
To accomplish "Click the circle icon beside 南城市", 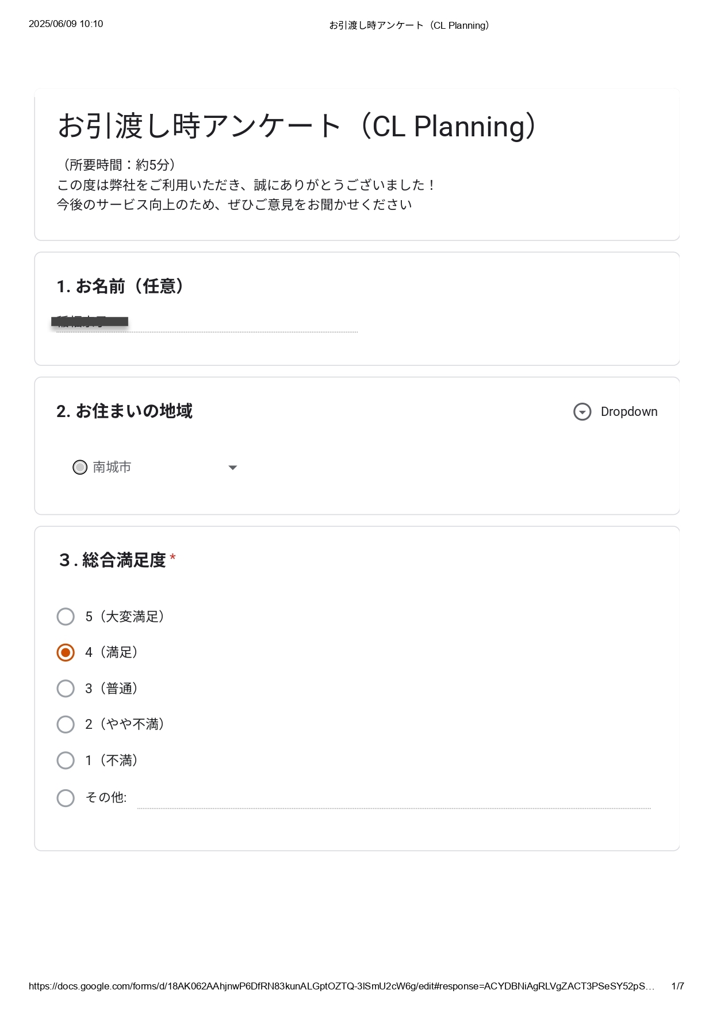I will tap(80, 467).
